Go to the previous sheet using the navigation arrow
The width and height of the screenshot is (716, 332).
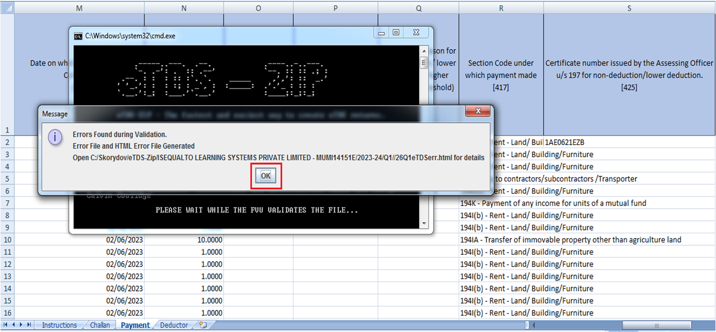[x=13, y=325]
